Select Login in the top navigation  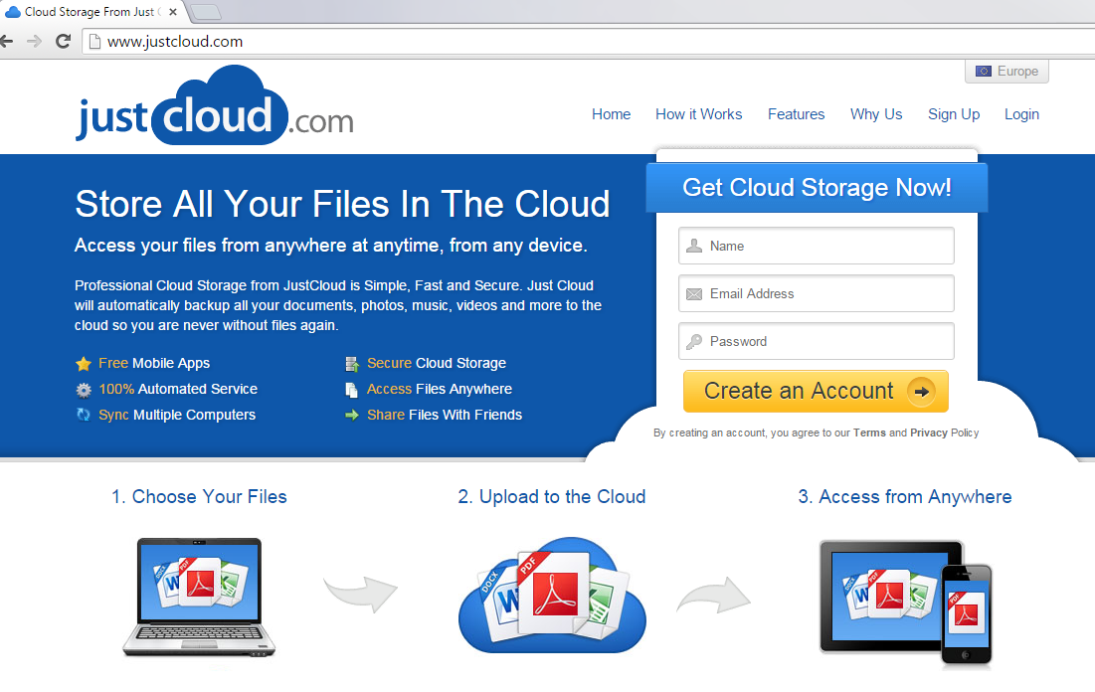coord(1021,114)
